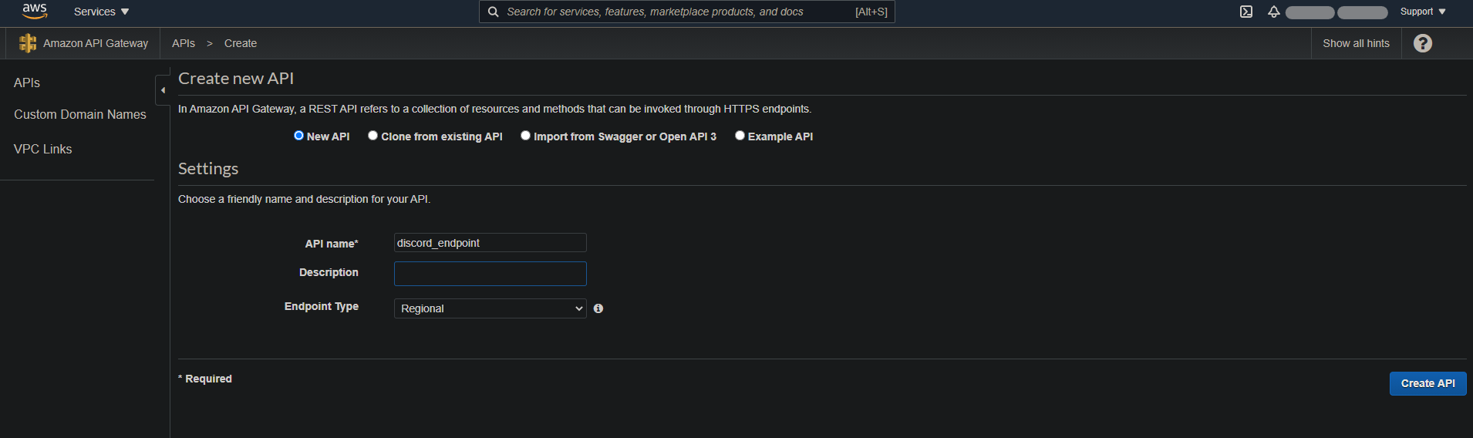Click the '* Required' note text
This screenshot has height=438, width=1473.
coord(205,379)
